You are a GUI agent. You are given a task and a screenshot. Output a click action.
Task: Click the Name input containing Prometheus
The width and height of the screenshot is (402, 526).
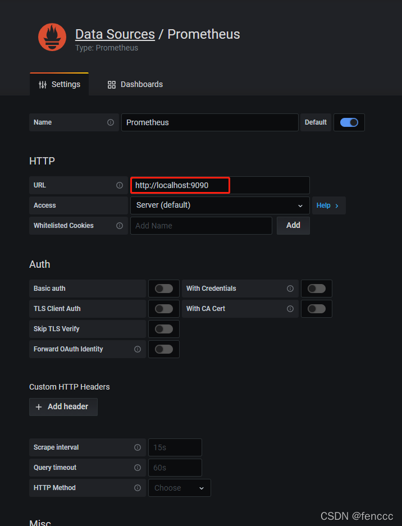pyautogui.click(x=210, y=122)
